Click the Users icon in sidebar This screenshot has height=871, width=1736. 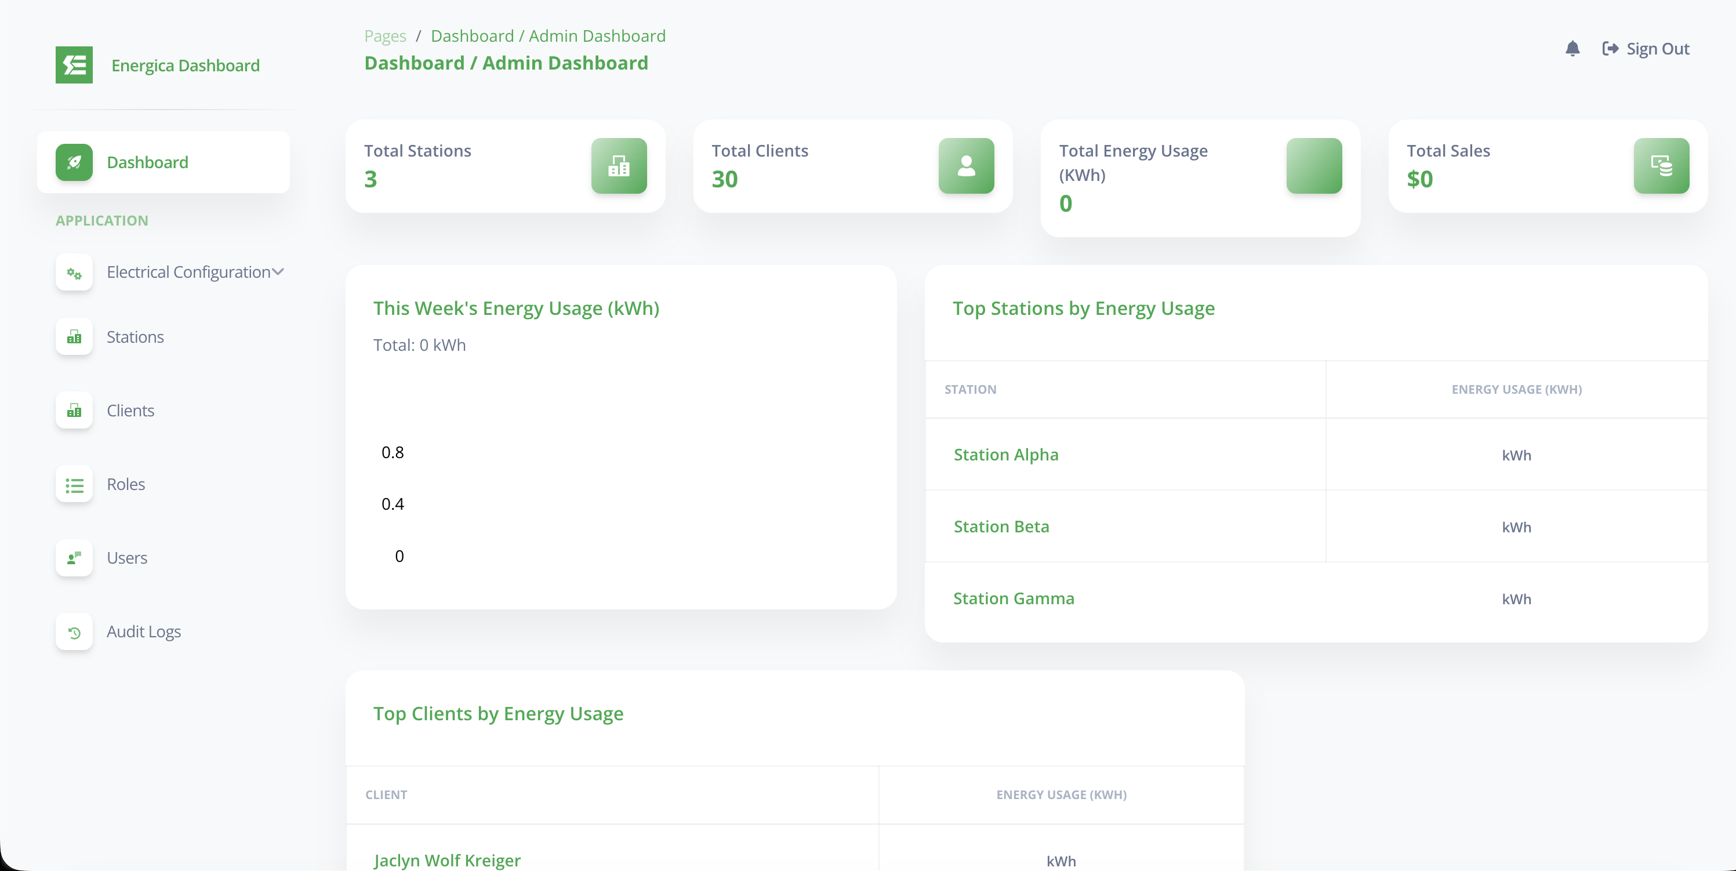74,558
